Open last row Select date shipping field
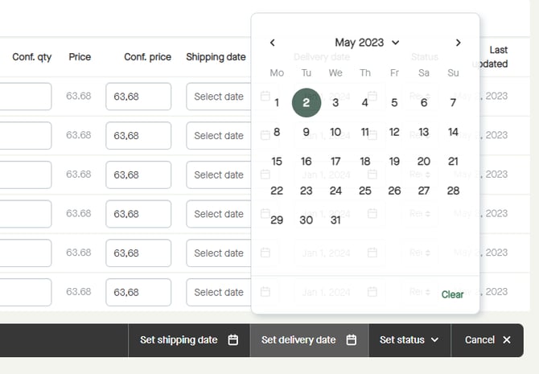539x374 pixels. 218,292
